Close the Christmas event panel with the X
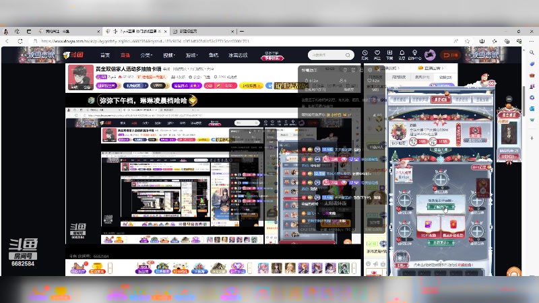Viewport: 539px width, 303px height. click(x=492, y=83)
